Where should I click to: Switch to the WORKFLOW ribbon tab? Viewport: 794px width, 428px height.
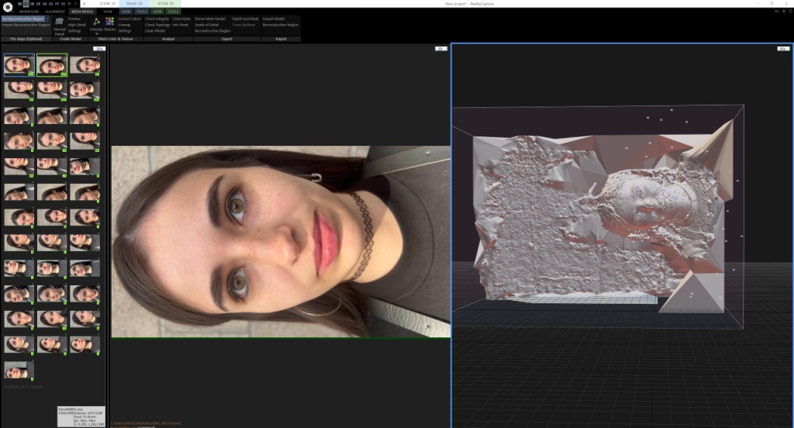click(x=29, y=12)
